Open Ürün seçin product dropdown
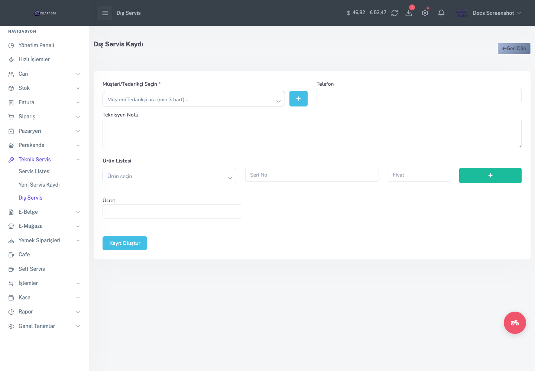535x371 pixels. 169,175
